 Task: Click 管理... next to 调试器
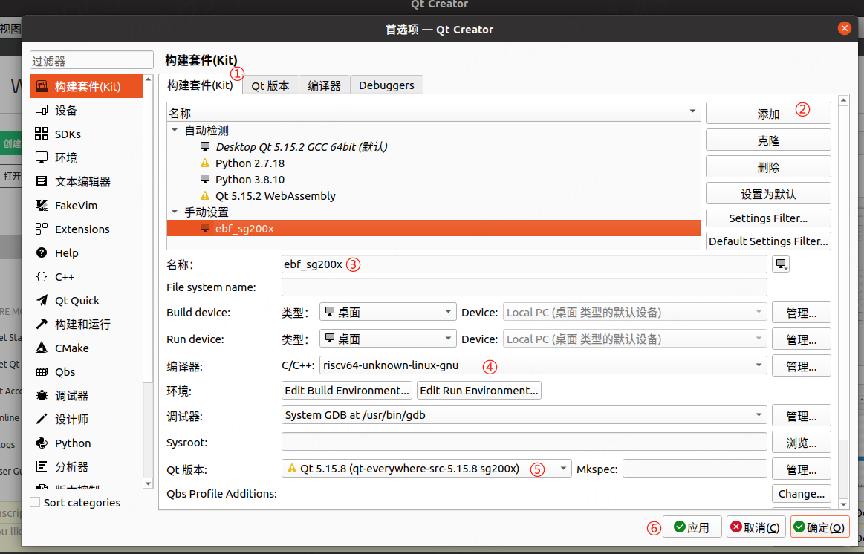coord(801,416)
